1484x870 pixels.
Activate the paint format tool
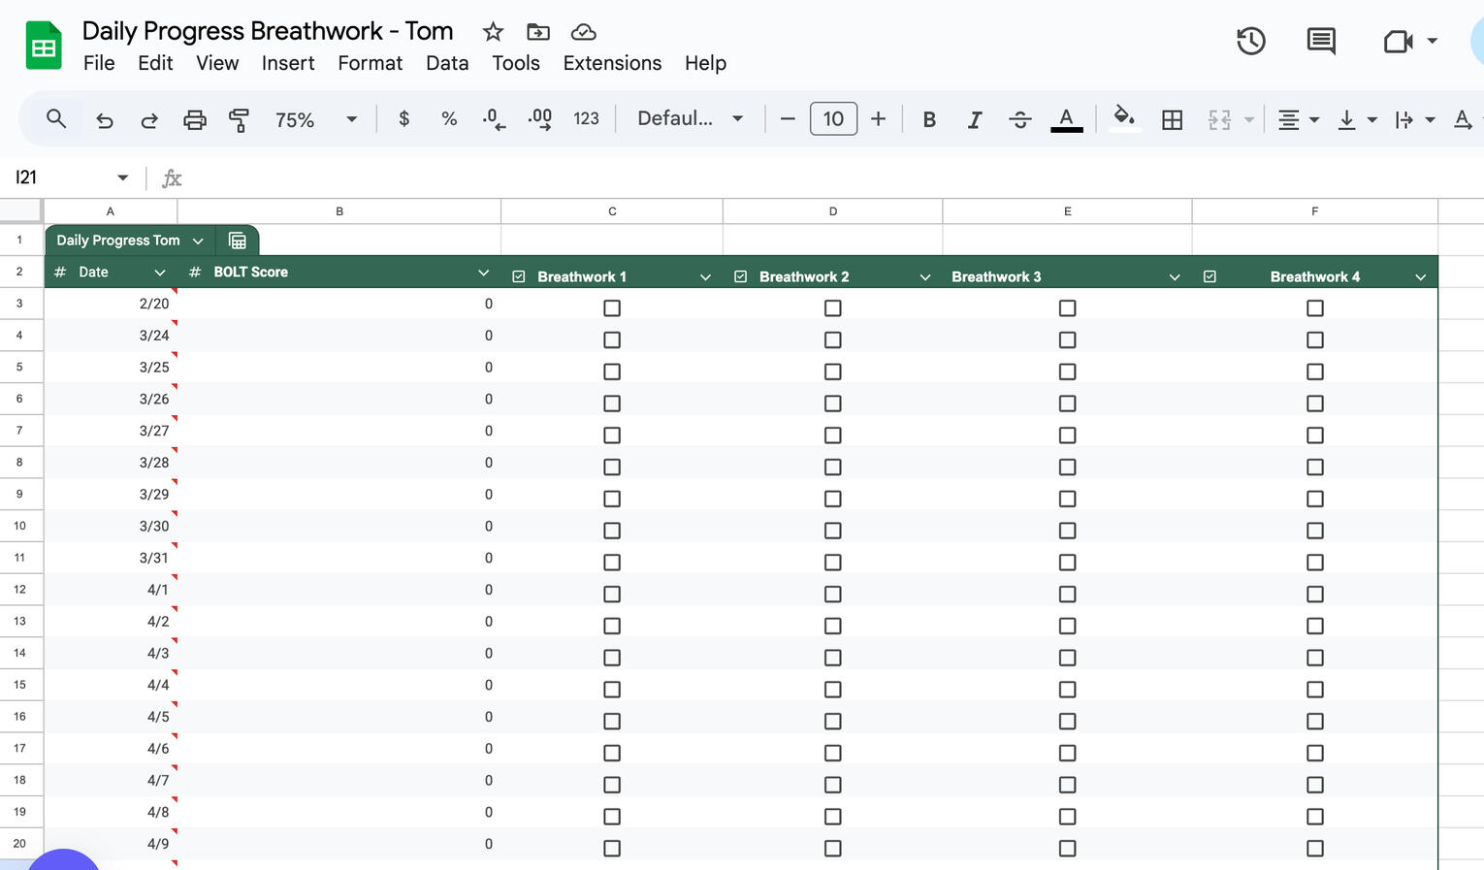[239, 119]
